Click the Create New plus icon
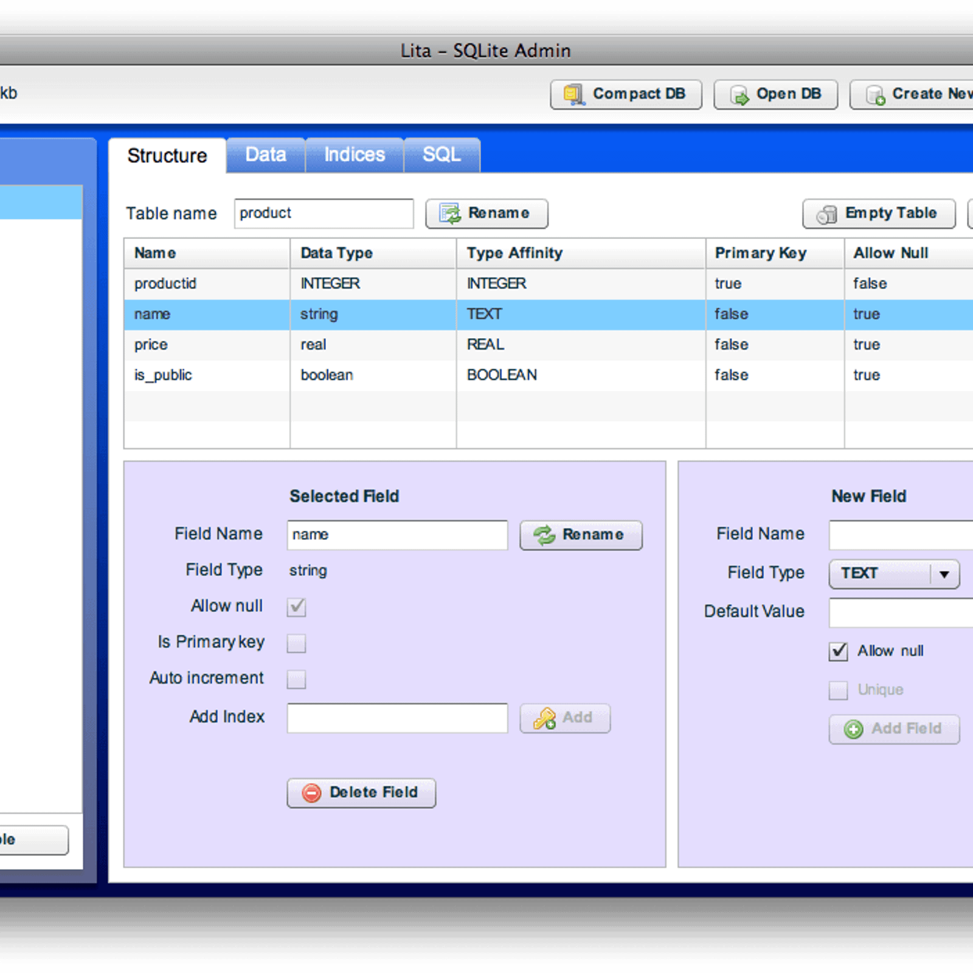 (x=875, y=95)
